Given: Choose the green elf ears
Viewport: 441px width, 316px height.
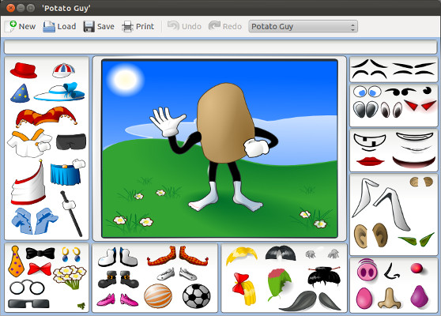Looking at the screenshot, I should click(x=416, y=240).
